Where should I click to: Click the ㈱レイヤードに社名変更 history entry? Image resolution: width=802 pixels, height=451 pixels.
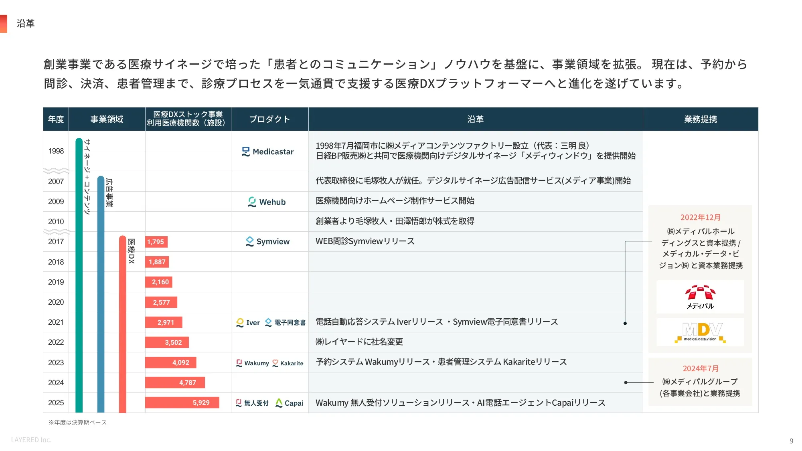click(359, 342)
